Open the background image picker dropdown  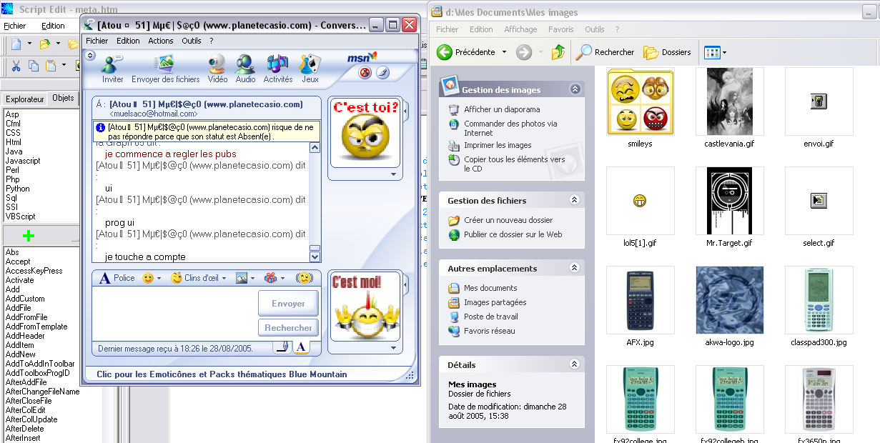coord(253,279)
